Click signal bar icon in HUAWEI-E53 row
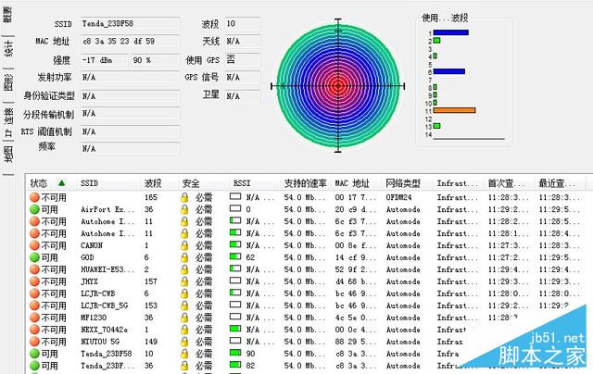 click(235, 268)
